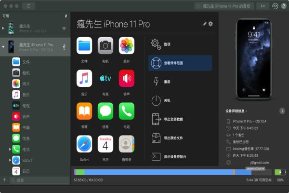Open the 照片 photos icon in grid

click(x=127, y=45)
